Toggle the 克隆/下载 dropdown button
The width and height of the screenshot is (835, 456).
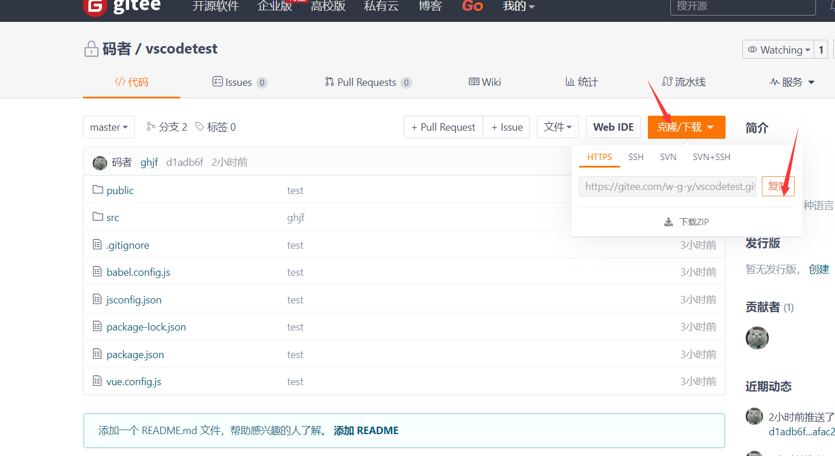pos(686,127)
